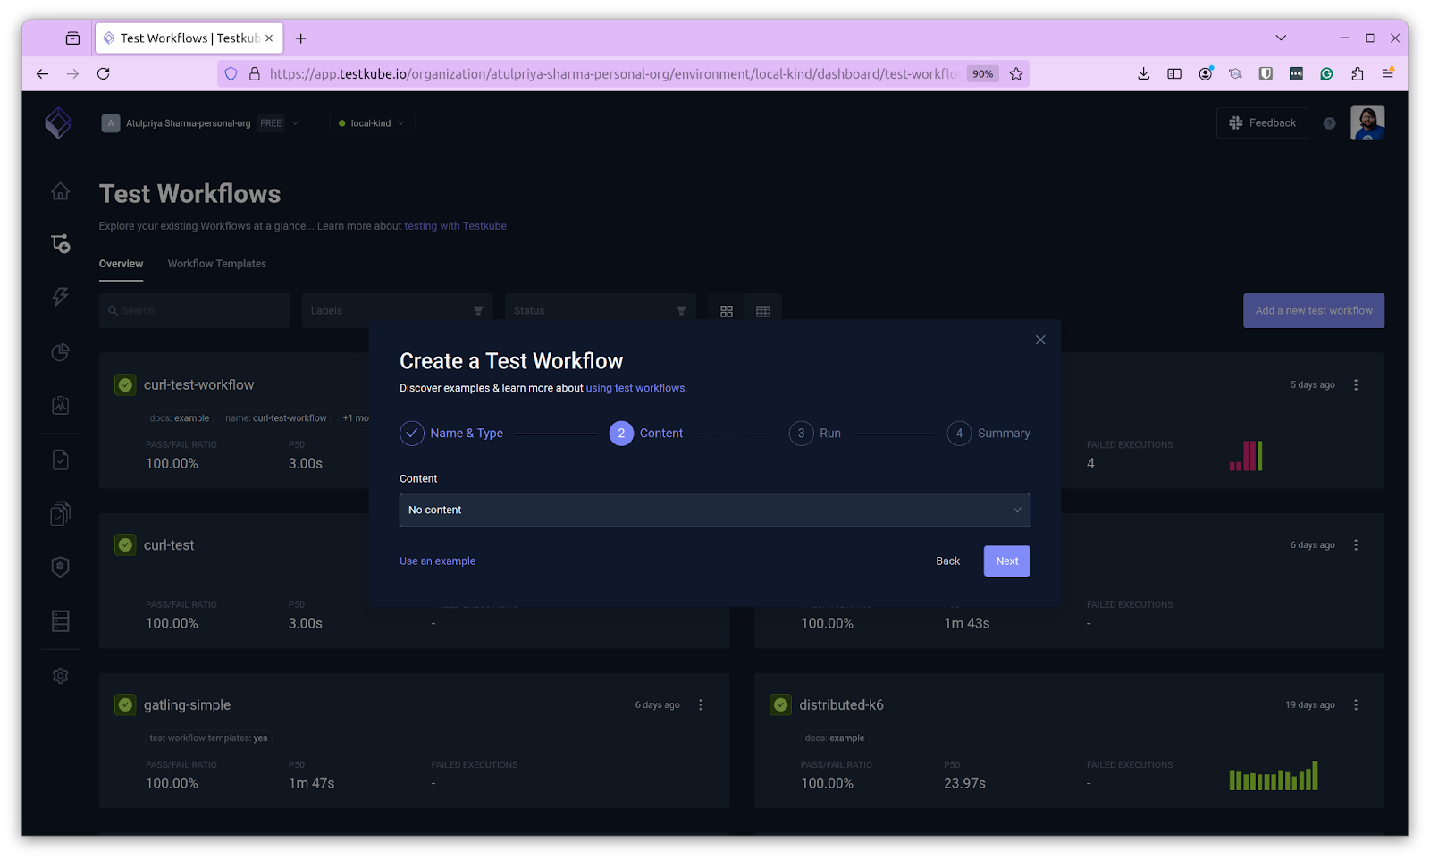The width and height of the screenshot is (1430, 860).
Task: Open the help question mark icon
Action: [1329, 123]
